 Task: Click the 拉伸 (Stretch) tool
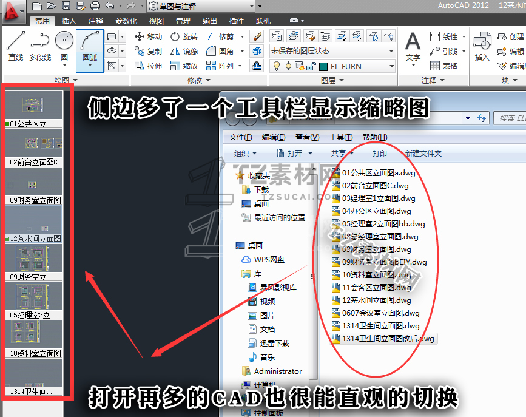coord(148,66)
